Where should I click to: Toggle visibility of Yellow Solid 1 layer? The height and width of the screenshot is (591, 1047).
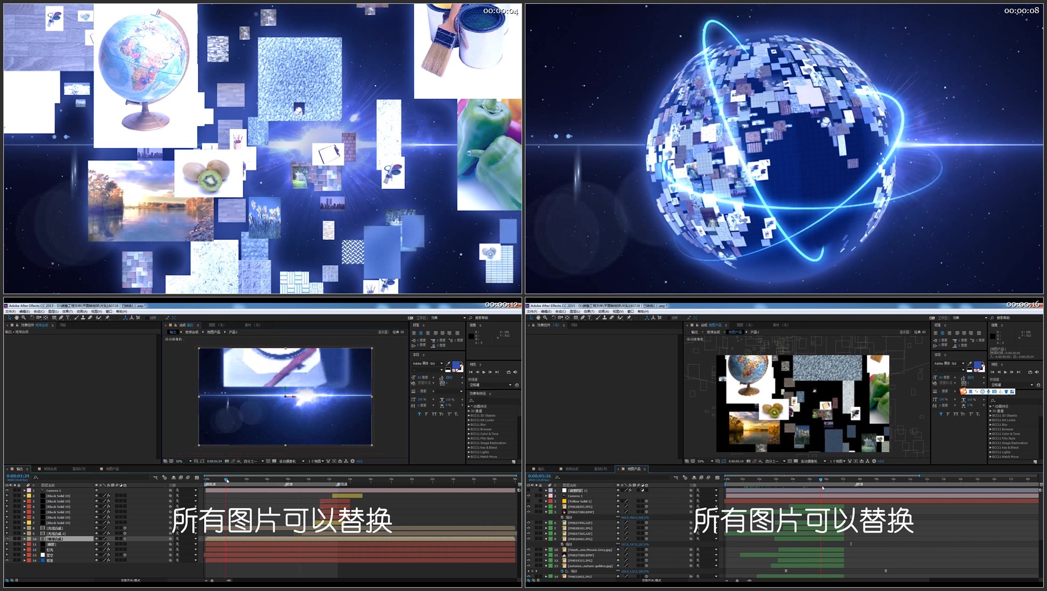pyautogui.click(x=529, y=501)
